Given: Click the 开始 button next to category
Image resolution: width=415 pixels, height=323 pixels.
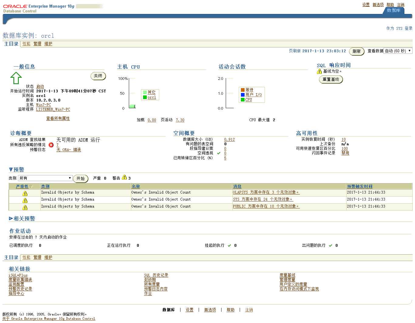Looking at the screenshot, I should tap(81, 178).
